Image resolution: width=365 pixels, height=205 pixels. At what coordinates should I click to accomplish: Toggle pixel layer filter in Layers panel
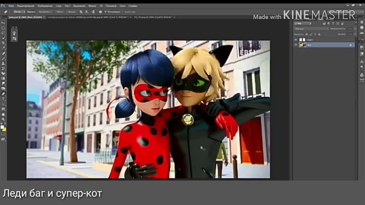click(x=324, y=23)
